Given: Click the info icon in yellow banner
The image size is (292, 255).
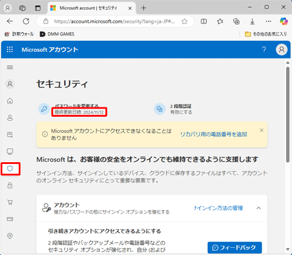Looking at the screenshot, I should coord(45,134).
